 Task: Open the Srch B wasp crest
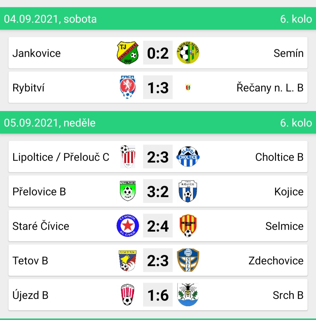[x=188, y=295]
